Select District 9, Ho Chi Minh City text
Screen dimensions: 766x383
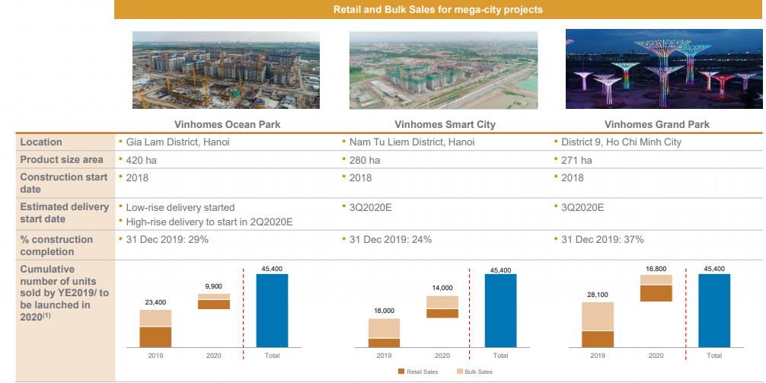tap(621, 142)
